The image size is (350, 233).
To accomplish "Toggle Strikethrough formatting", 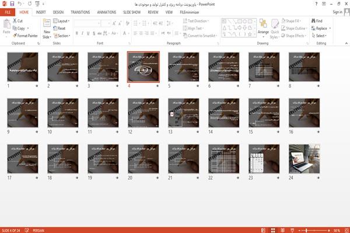I will tap(99, 33).
